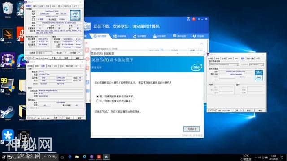287x161 pixels.
Task: Launch the Fraps desktop shortcut
Action: [x=8, y=86]
